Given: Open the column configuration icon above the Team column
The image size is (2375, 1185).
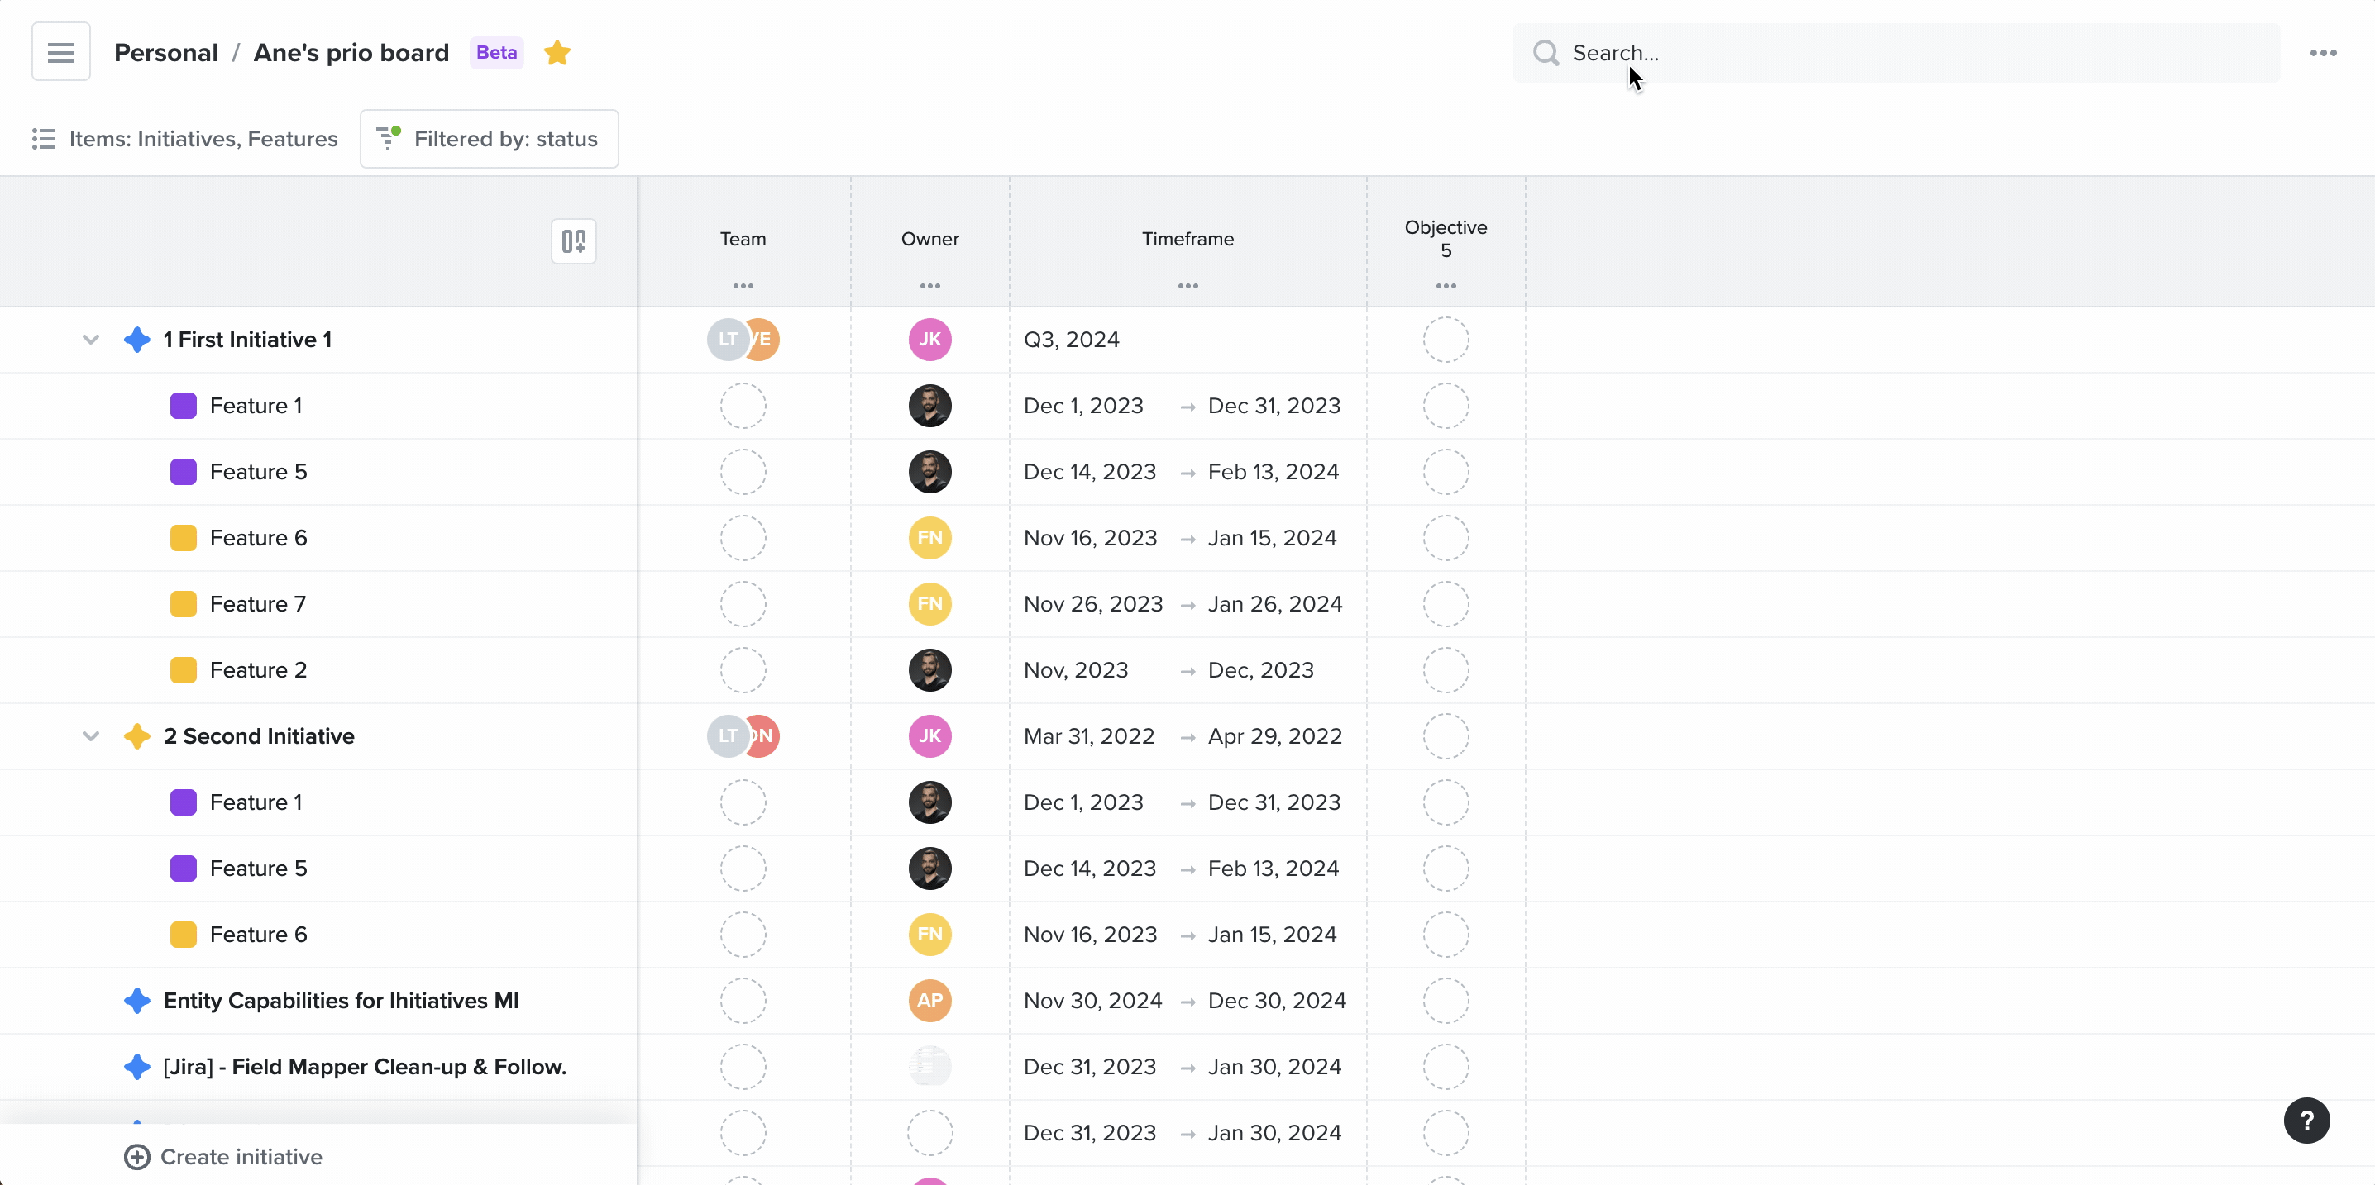Looking at the screenshot, I should click(x=572, y=240).
